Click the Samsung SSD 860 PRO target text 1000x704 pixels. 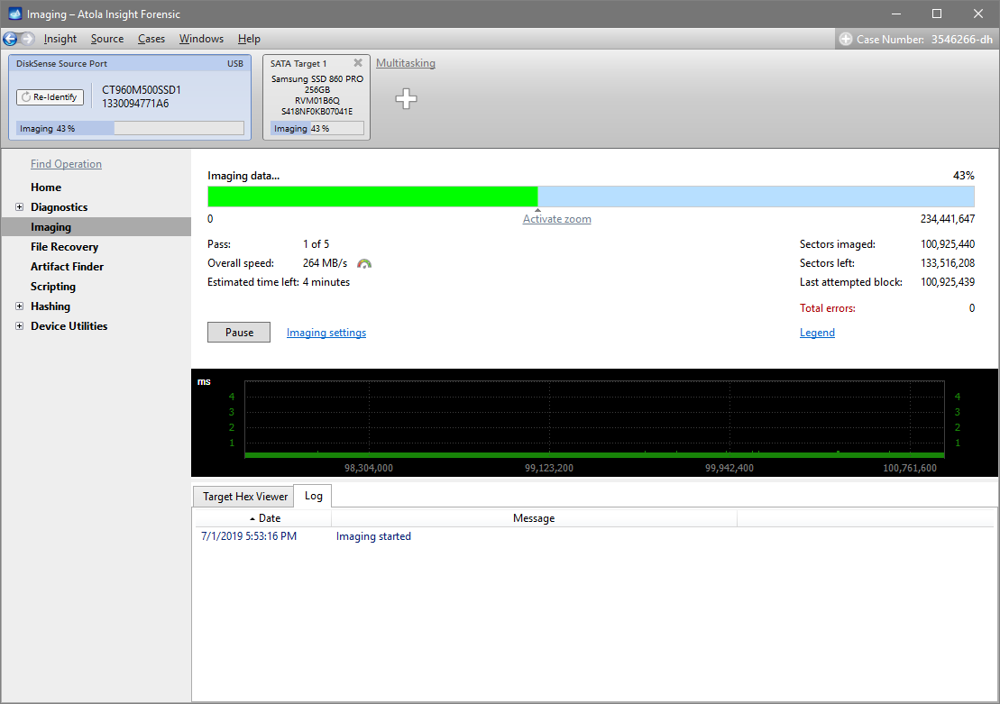pyautogui.click(x=317, y=79)
